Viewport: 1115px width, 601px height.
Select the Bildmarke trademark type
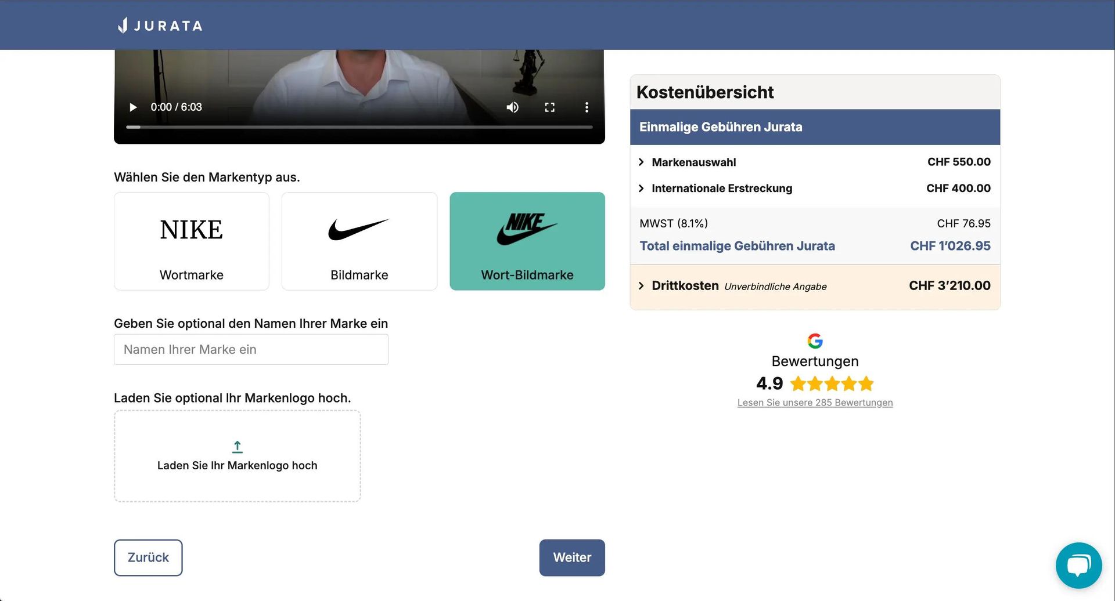point(359,241)
